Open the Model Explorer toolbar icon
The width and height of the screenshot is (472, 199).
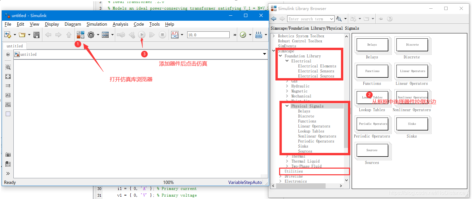(x=105, y=35)
